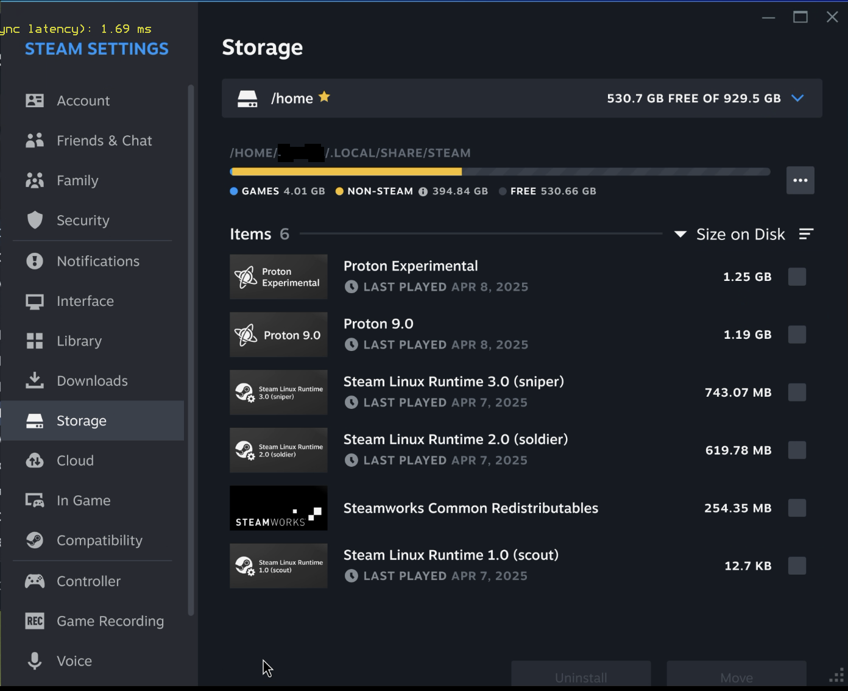
Task: Open the Downloads settings section
Action: [x=93, y=381]
